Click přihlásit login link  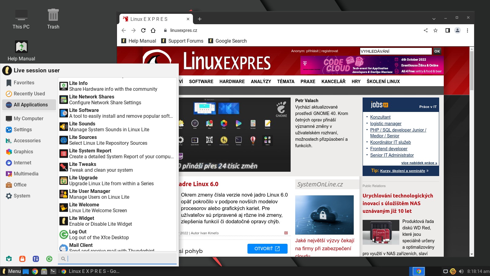(312, 51)
